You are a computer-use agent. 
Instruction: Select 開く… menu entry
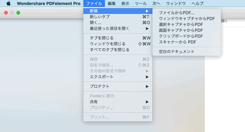click(118, 23)
